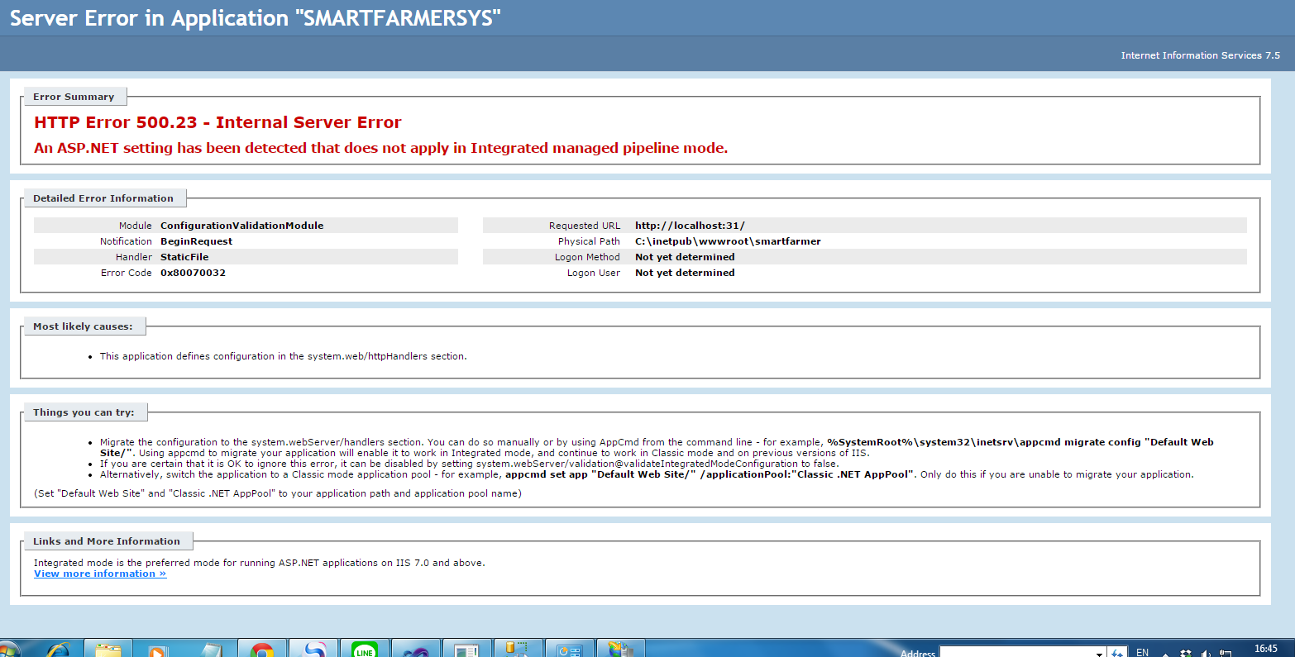Click the error code 0x80070032
Screen dimensions: 1295x657
point(193,273)
